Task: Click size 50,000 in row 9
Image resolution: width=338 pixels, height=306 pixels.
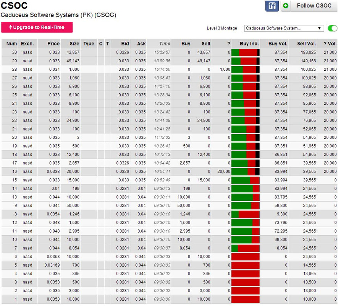Action: (x=73, y=205)
